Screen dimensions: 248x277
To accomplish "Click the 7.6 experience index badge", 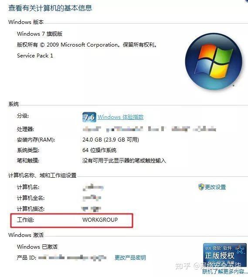I will pos(89,117).
